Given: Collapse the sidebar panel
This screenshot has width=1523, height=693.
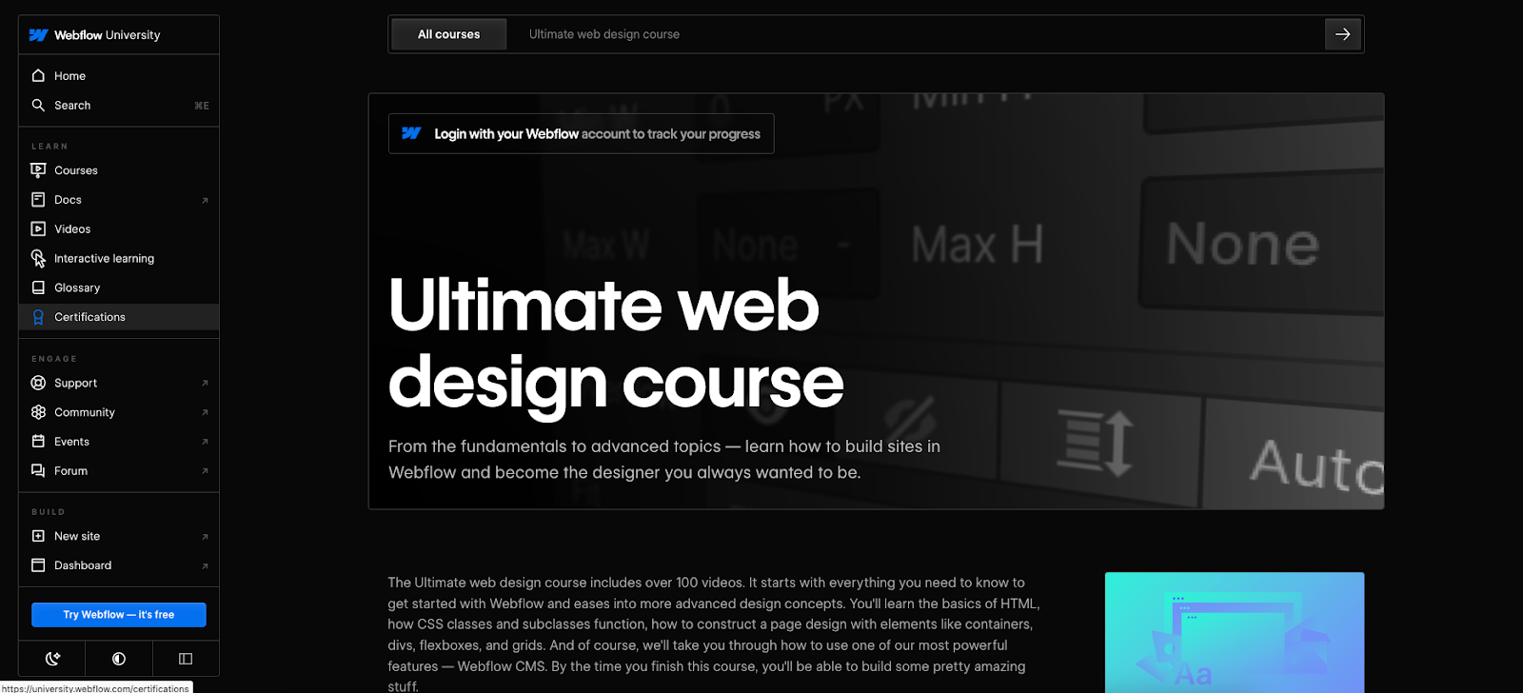Looking at the screenshot, I should pos(186,658).
